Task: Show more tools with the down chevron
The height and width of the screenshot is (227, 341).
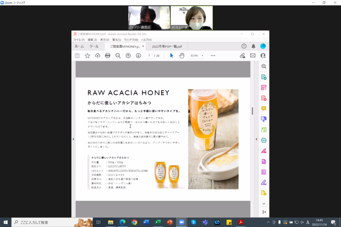Action: coord(264,203)
